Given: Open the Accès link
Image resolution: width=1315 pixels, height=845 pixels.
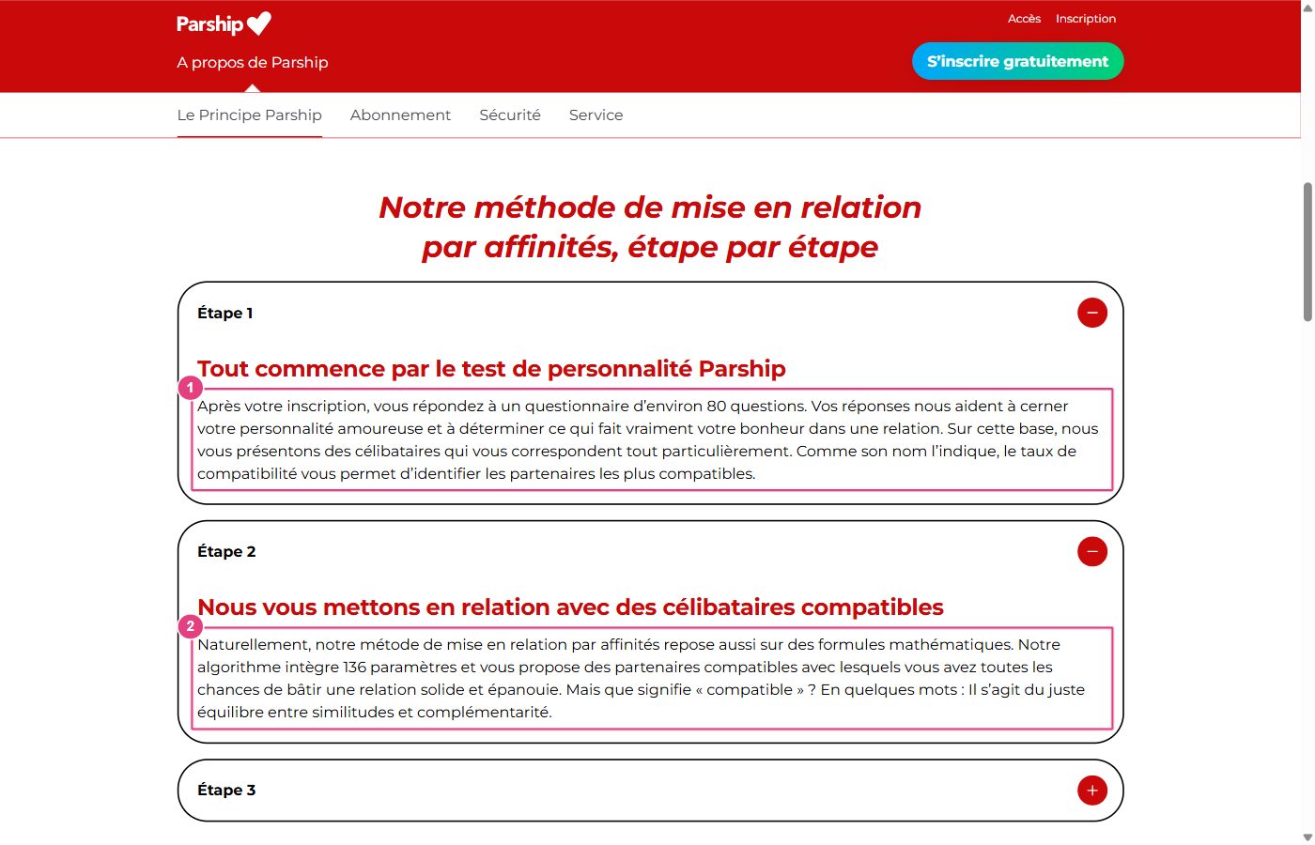Looking at the screenshot, I should tap(1024, 19).
